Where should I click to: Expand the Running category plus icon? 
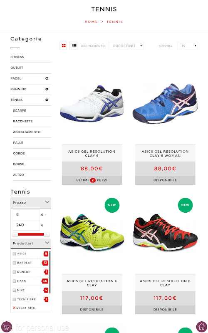pyautogui.click(x=47, y=89)
